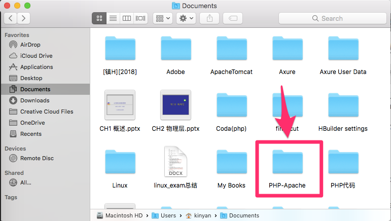Click the Edit Tags toolbar button
391x221 pixels.
[233, 18]
